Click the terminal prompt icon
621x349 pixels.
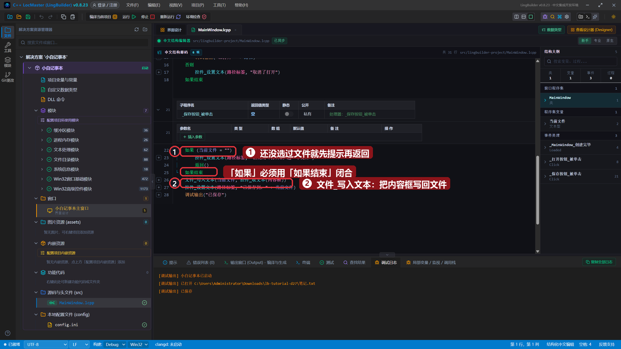click(588, 17)
